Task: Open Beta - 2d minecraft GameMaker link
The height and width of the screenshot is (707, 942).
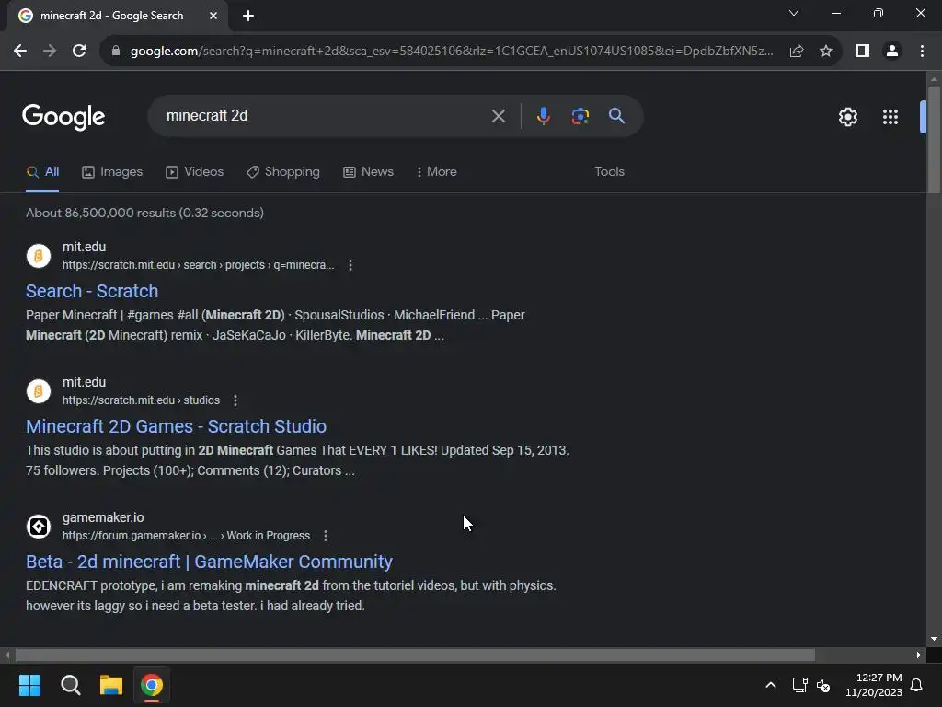Action: coord(209,562)
